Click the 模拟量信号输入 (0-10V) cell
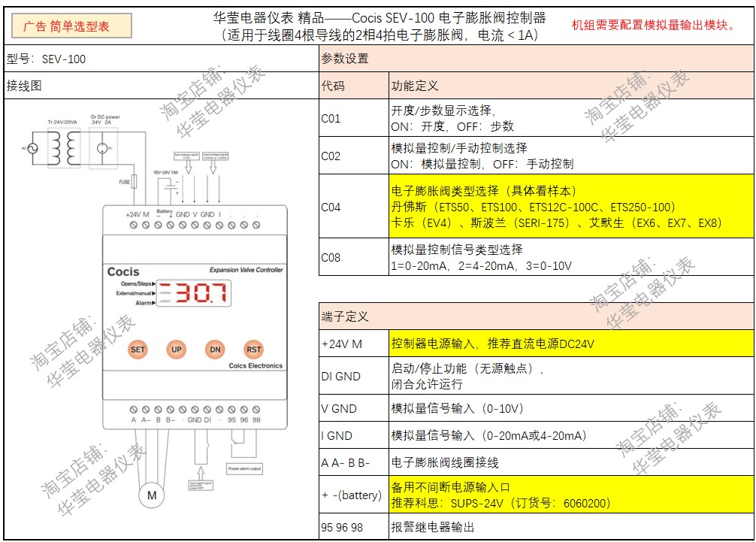 pos(571,408)
